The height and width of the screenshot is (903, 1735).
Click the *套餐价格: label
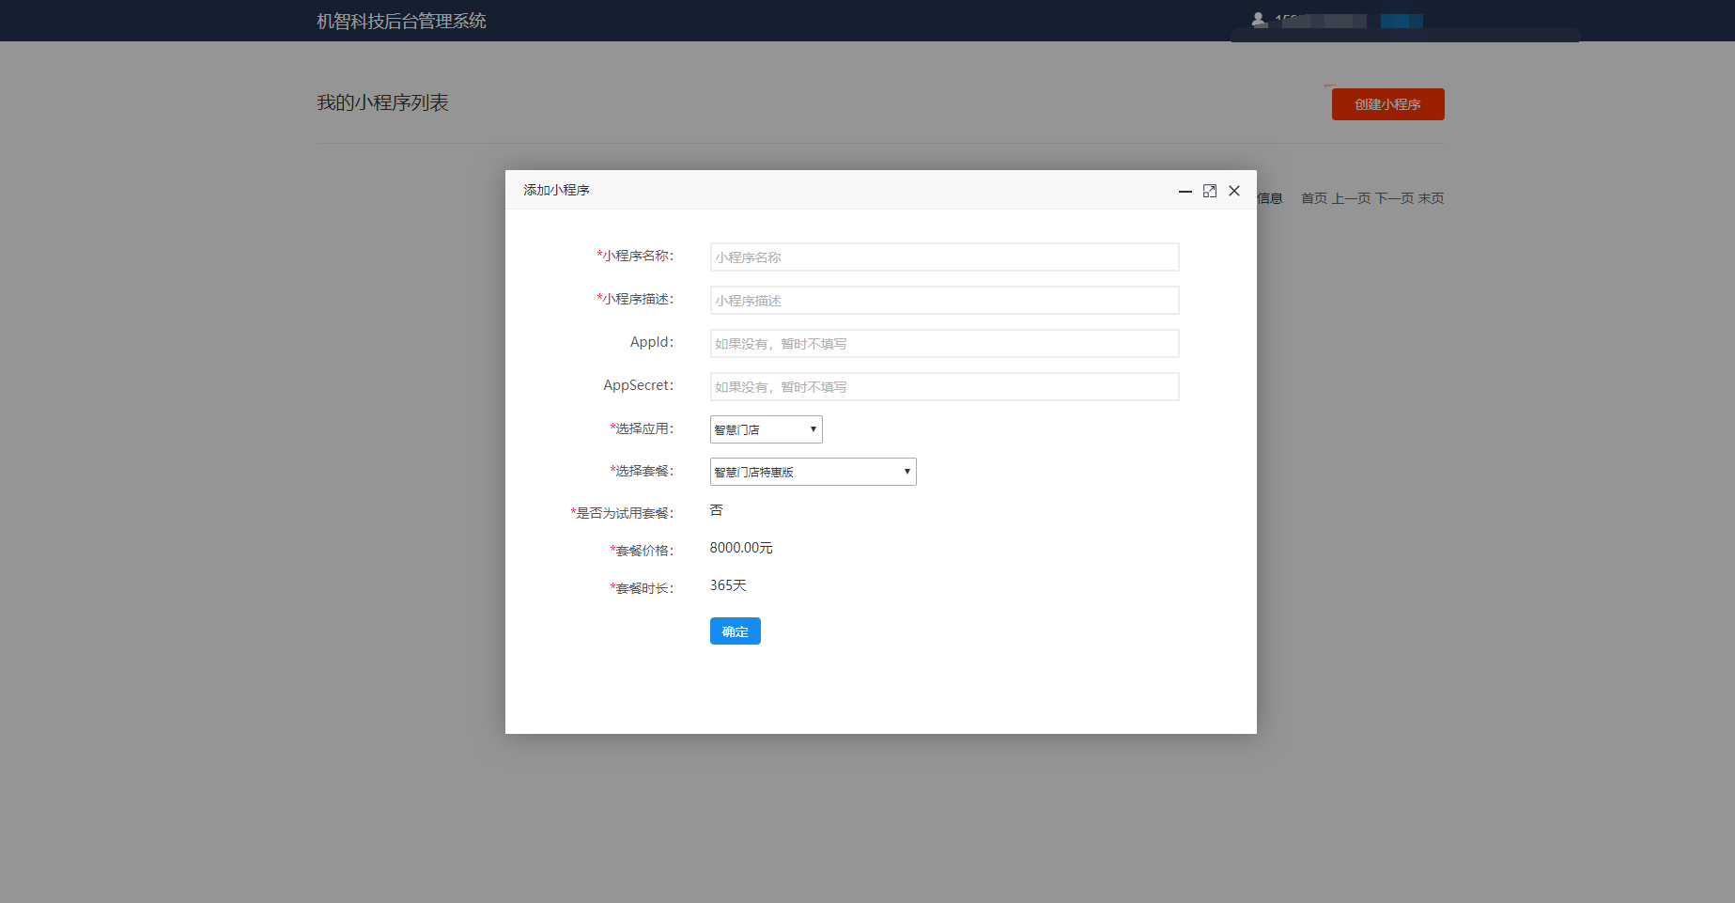coord(642,551)
